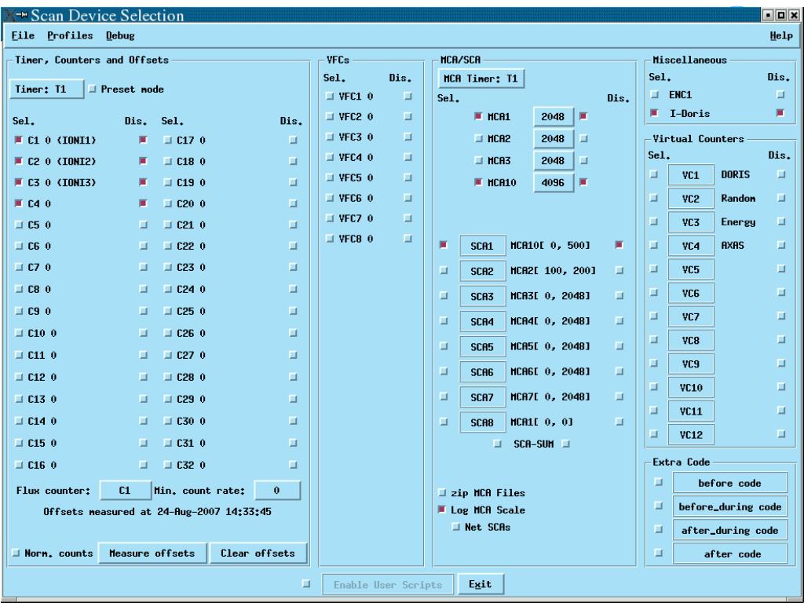Toggle the Enable User Scripts checkbox
This screenshot has width=804, height=603.
306,583
